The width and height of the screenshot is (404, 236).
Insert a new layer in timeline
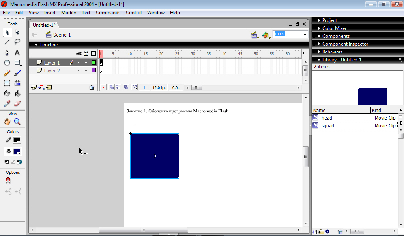(34, 88)
